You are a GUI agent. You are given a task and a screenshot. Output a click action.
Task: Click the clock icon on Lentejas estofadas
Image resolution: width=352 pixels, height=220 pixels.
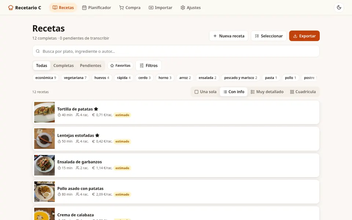[59, 142]
